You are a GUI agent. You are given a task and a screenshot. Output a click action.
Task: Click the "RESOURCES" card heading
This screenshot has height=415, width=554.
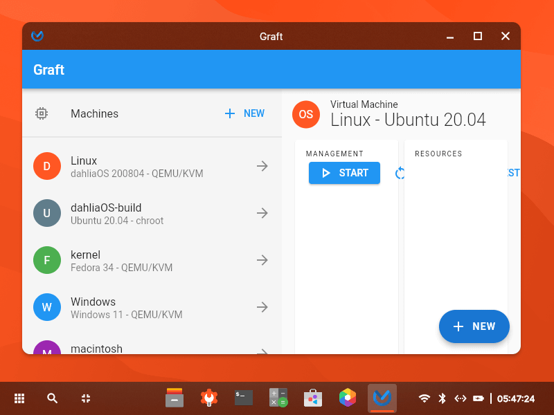pyautogui.click(x=438, y=154)
